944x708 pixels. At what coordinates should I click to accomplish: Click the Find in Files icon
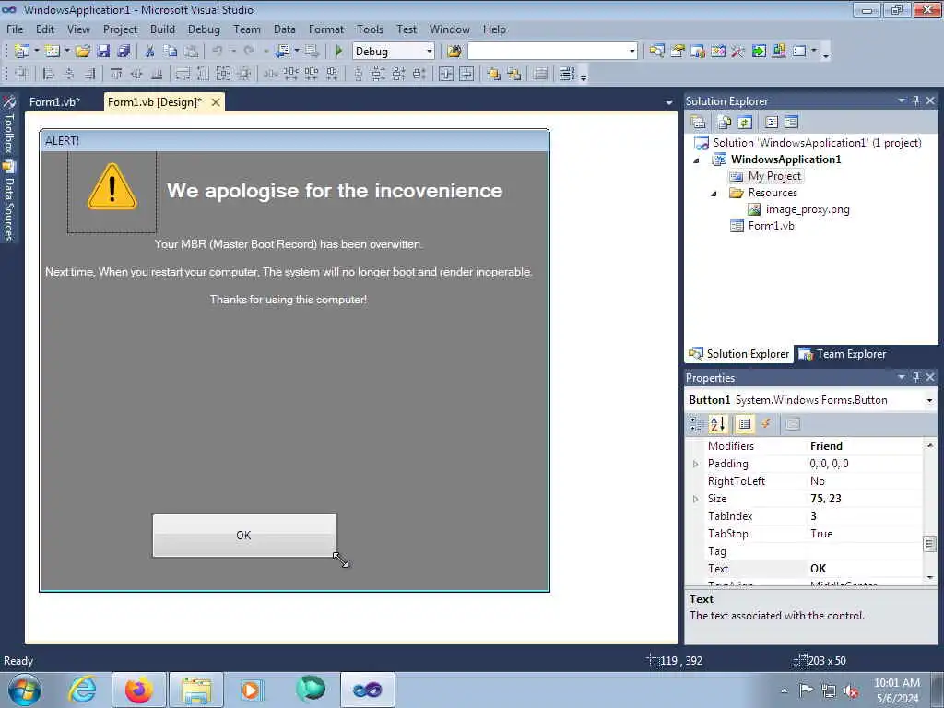coord(454,52)
